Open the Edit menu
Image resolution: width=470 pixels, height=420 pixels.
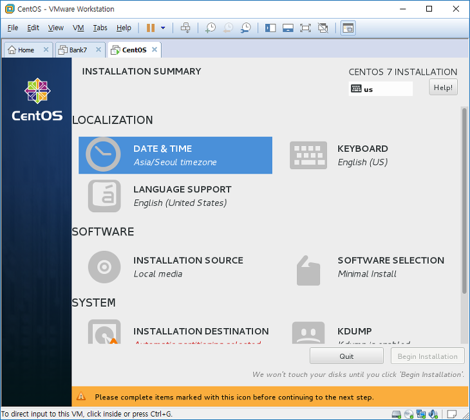point(33,28)
